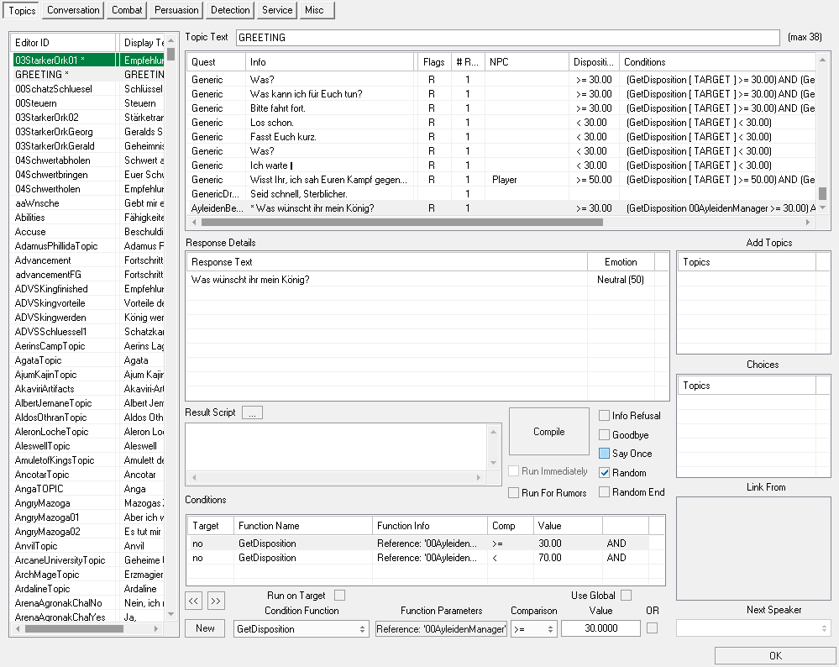Switch to the Conversation tab

pos(73,10)
